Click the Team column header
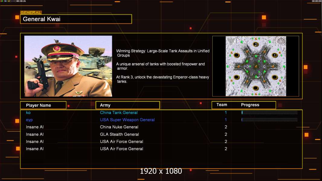 (222, 105)
